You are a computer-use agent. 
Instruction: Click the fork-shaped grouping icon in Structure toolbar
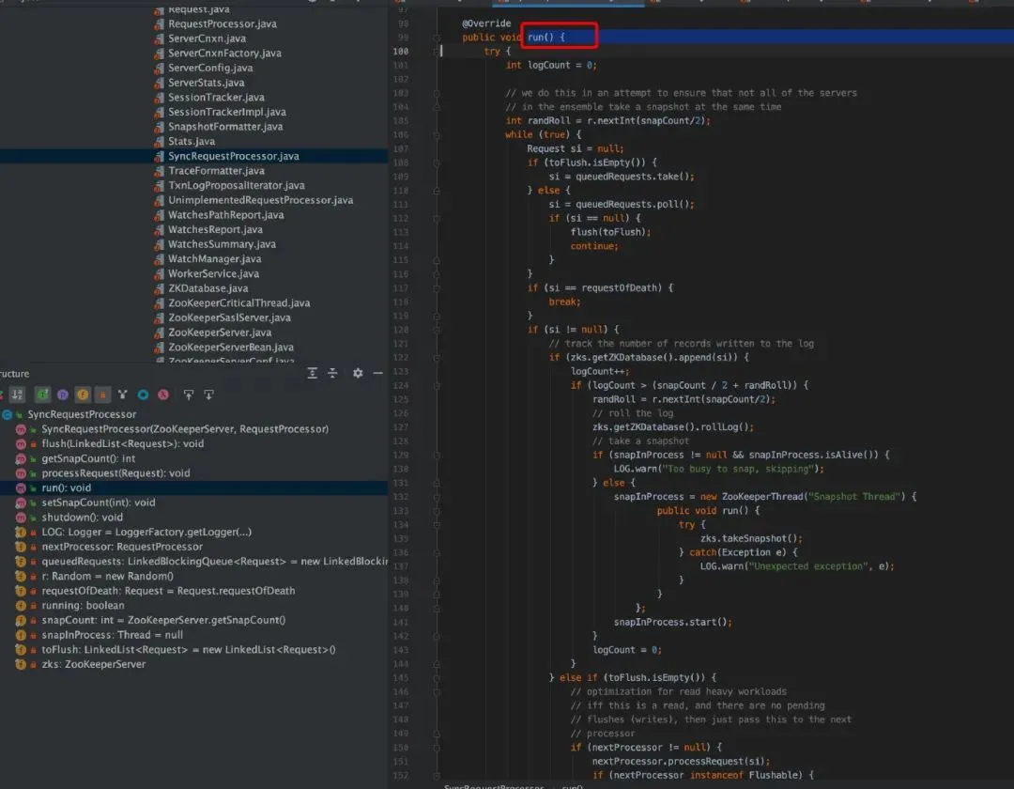pyautogui.click(x=123, y=394)
